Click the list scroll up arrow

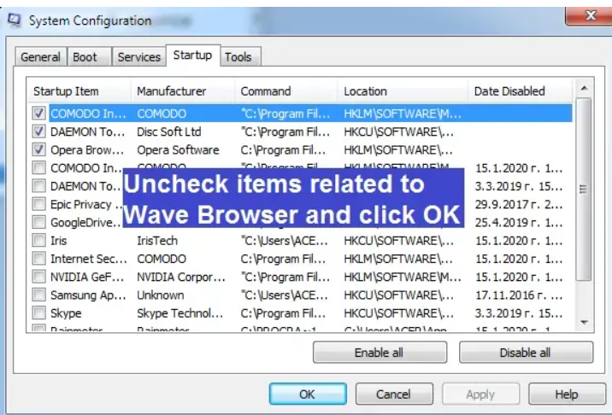pyautogui.click(x=584, y=88)
